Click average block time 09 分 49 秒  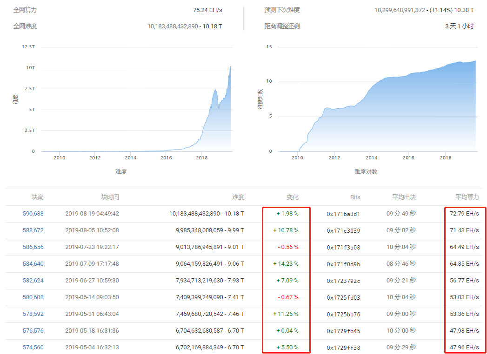[x=400, y=214]
